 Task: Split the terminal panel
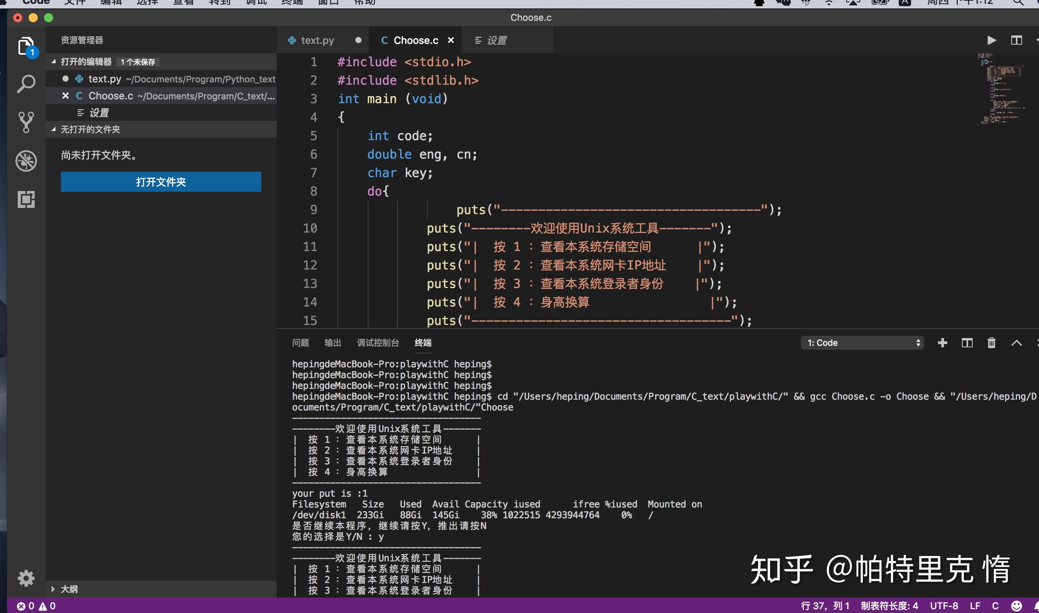[x=967, y=343]
